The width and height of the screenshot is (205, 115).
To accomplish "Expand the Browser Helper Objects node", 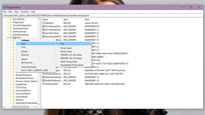I will pos(11,81).
